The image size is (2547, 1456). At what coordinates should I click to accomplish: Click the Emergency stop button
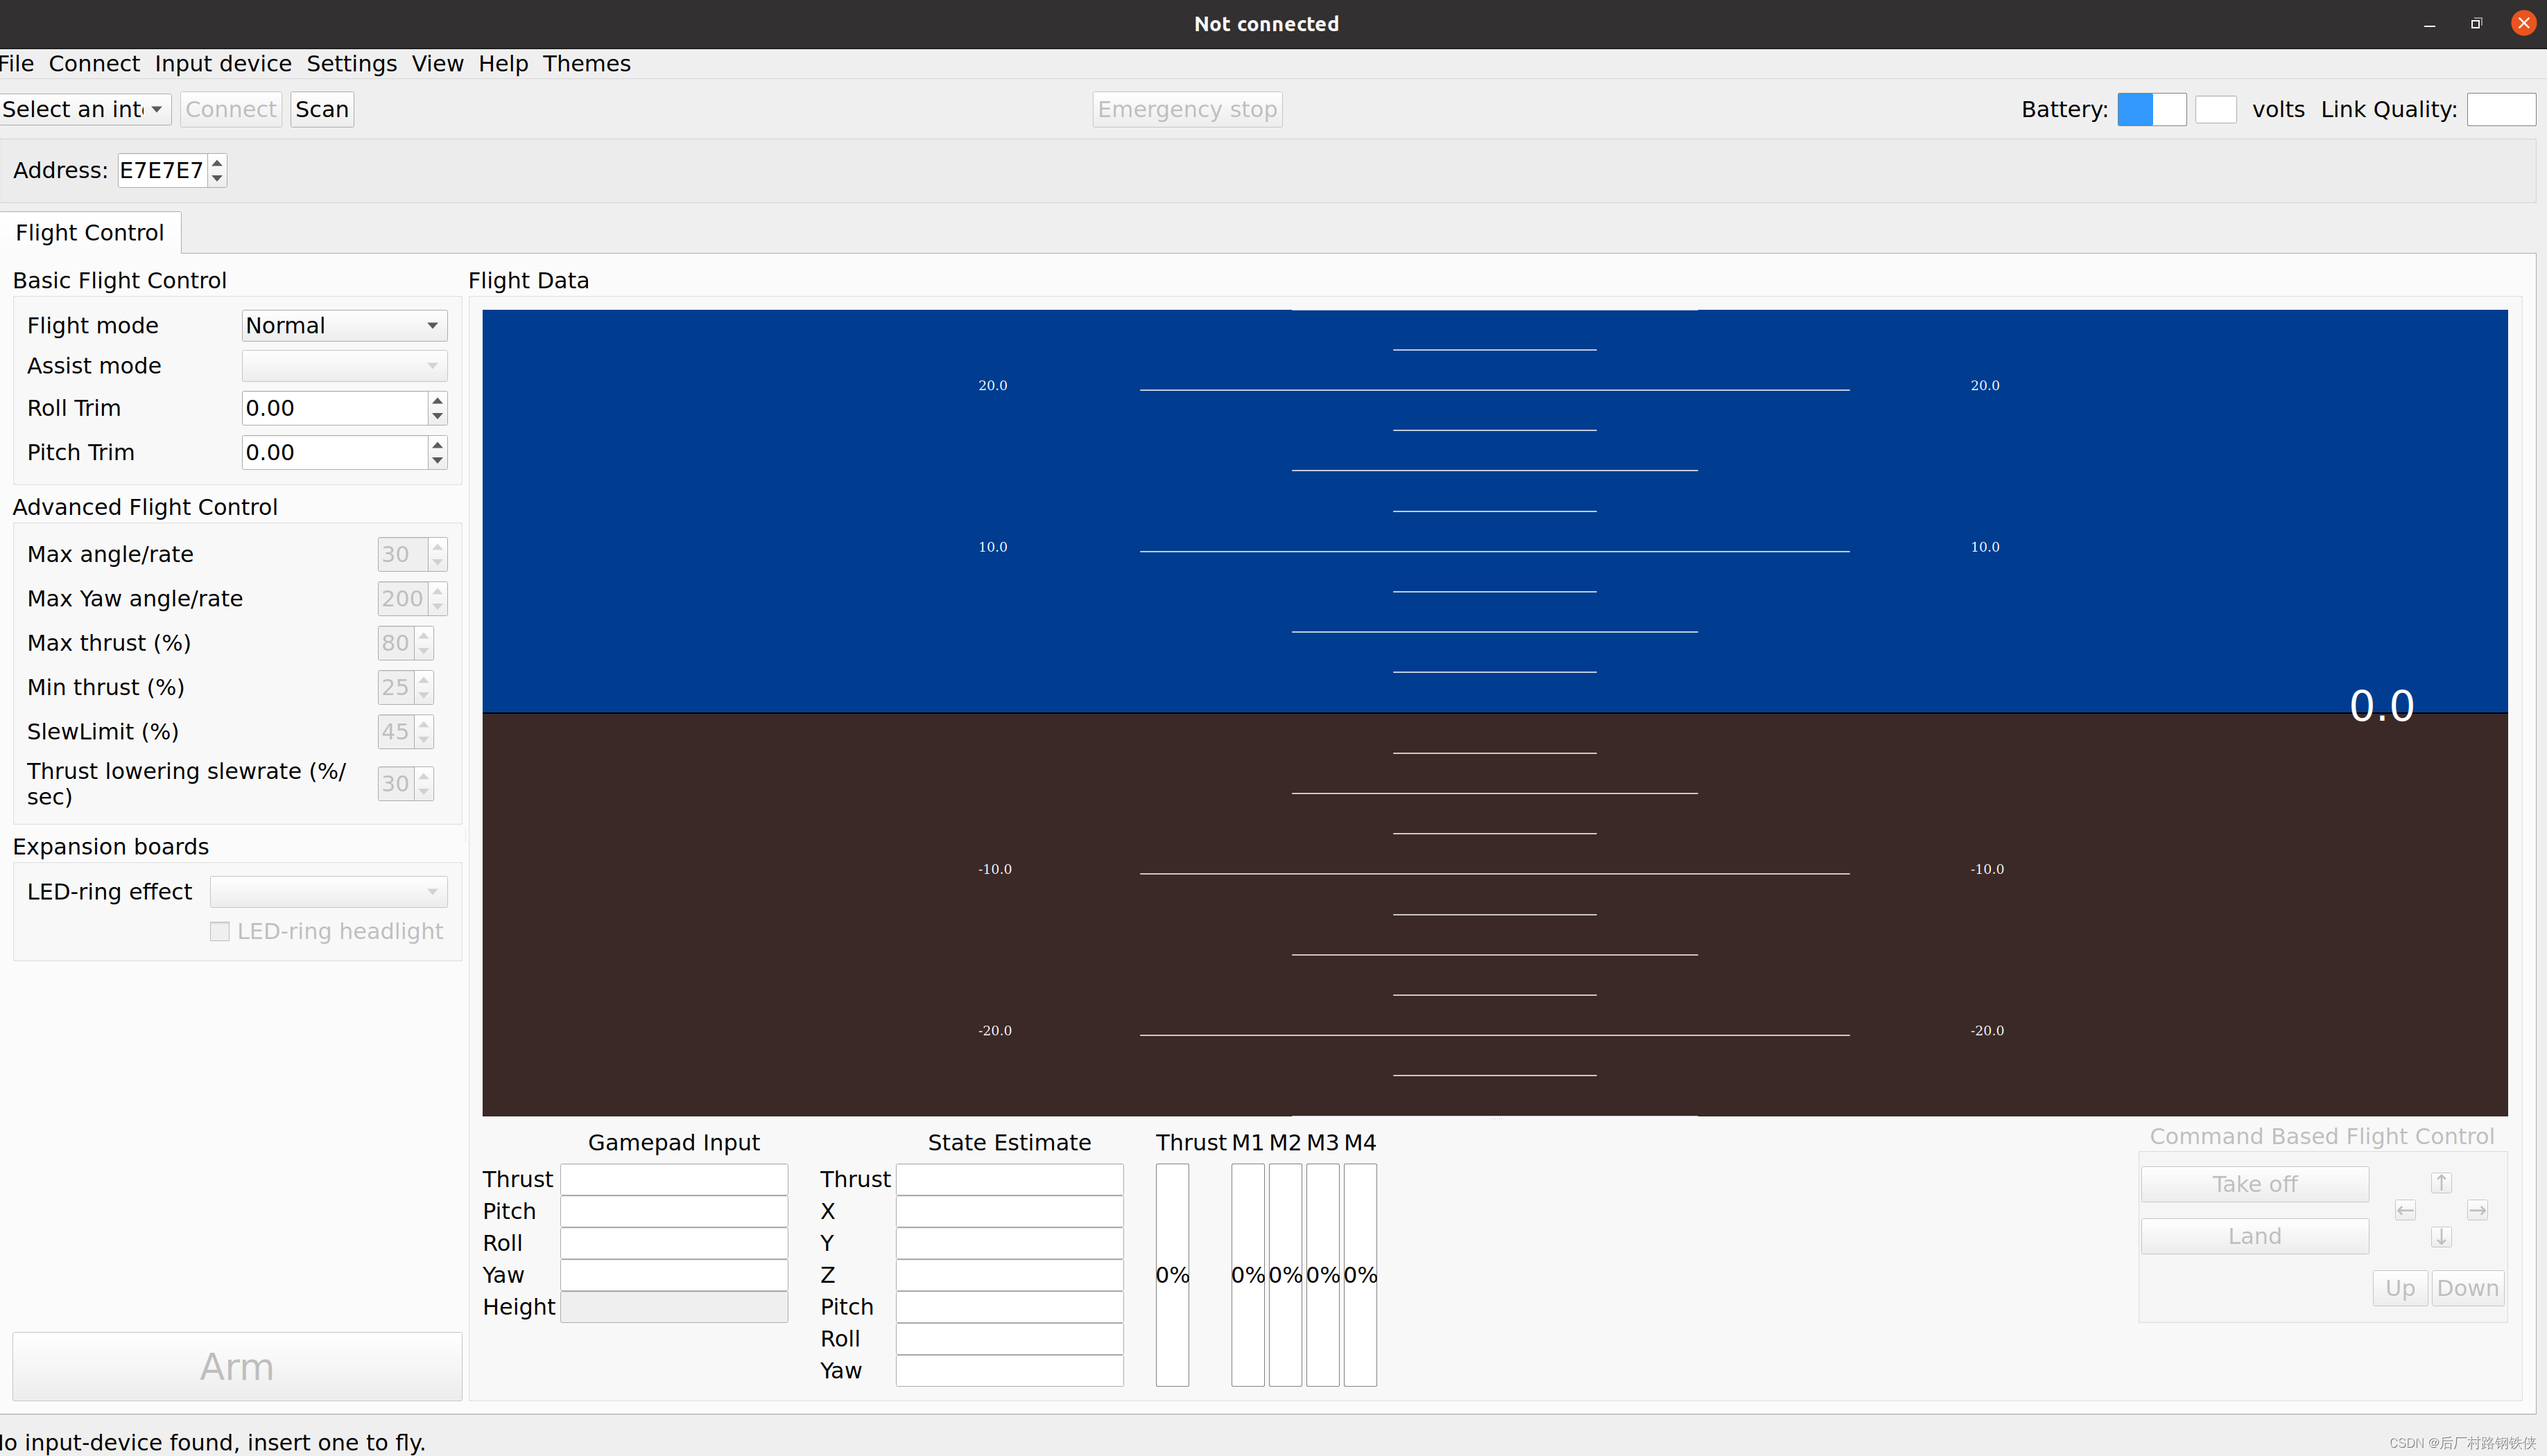(x=1186, y=109)
